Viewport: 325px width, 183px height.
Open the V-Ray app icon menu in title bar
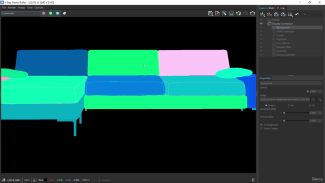coord(2,2)
